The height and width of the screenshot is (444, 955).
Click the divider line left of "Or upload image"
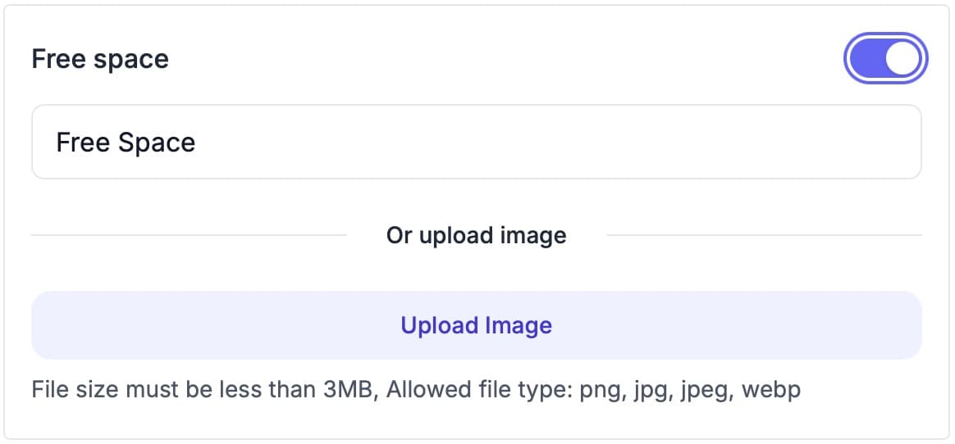click(x=189, y=236)
